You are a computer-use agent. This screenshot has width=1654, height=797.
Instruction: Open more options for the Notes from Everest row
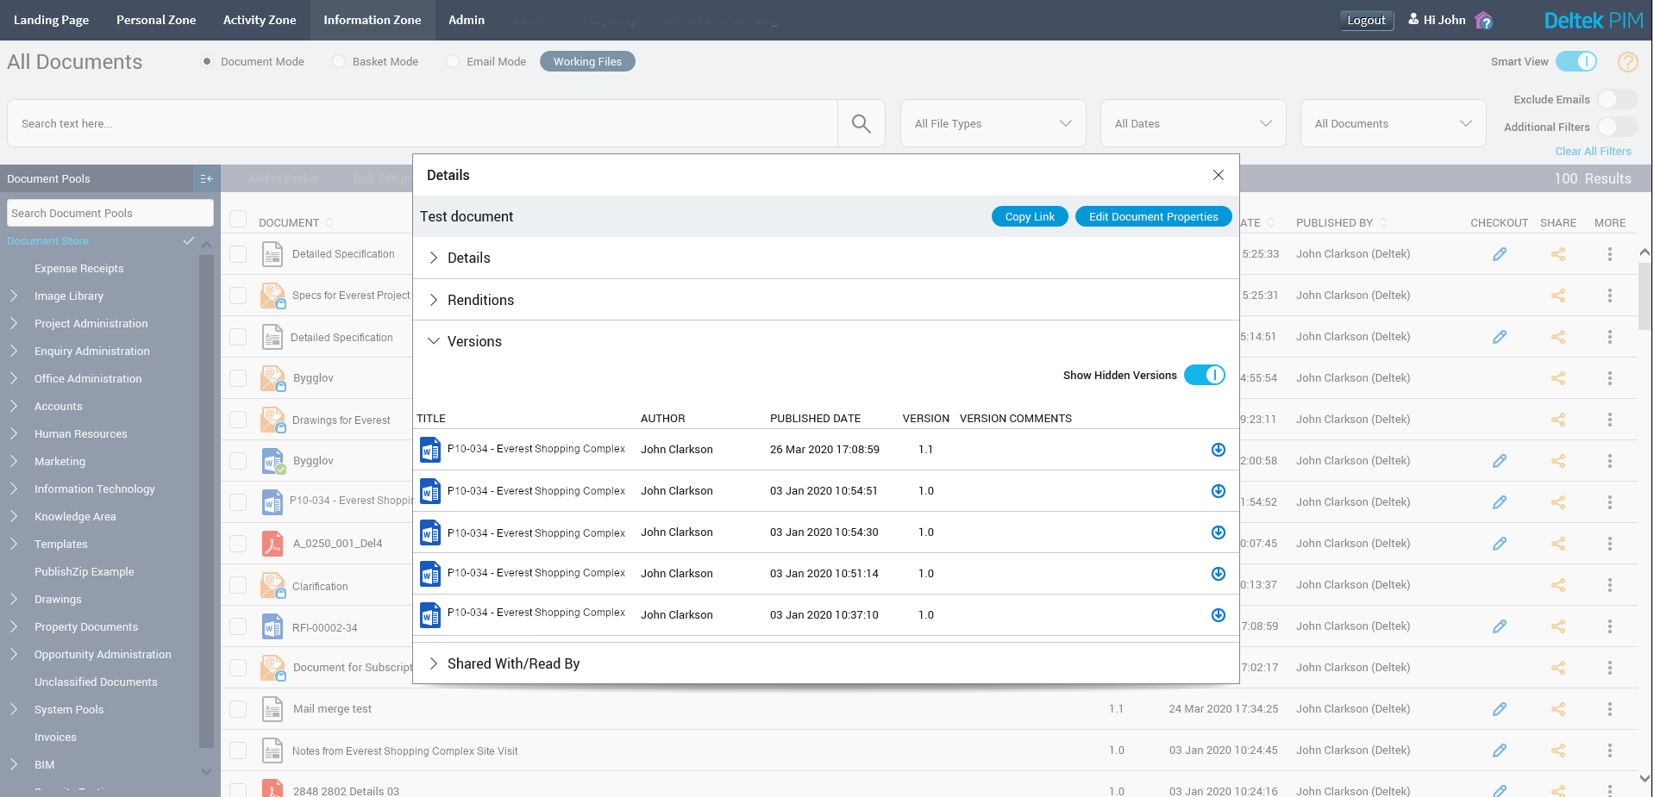coord(1609,750)
